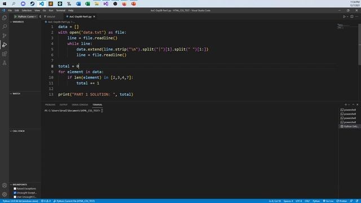
Task: Open PowerPoint from Windows taskbar
Action: 134,4
